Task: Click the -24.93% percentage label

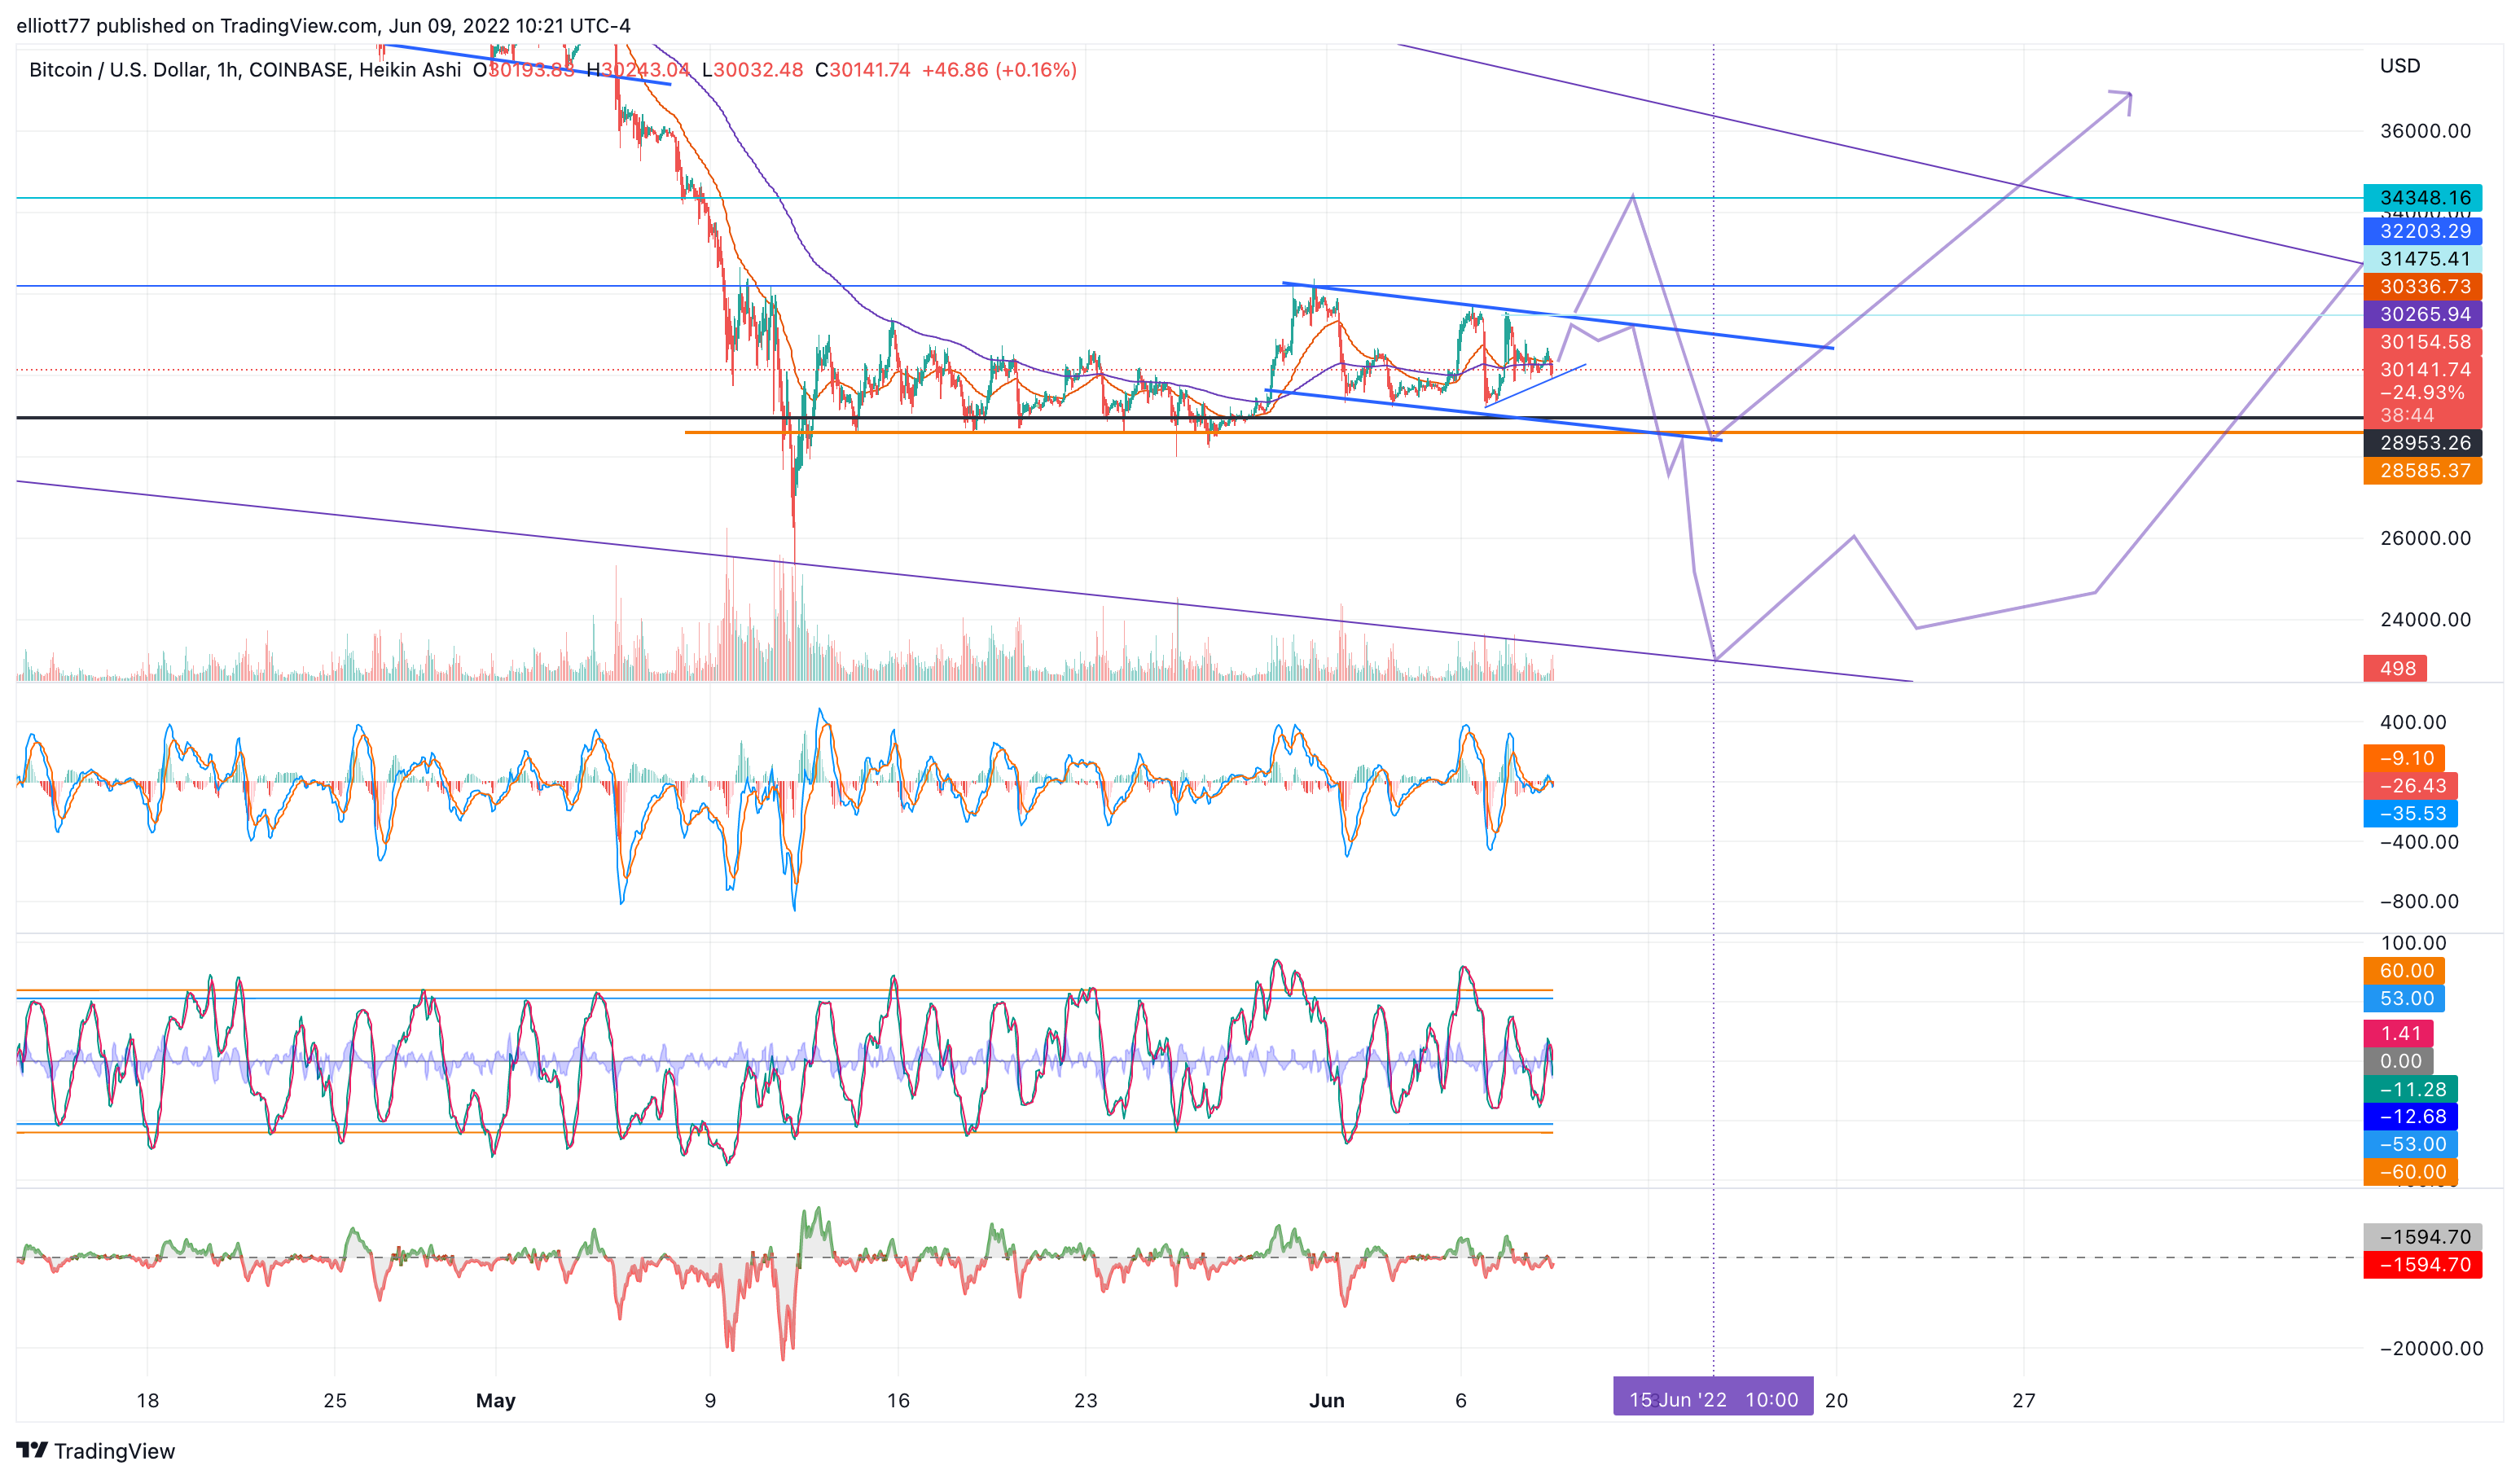Action: click(2421, 393)
